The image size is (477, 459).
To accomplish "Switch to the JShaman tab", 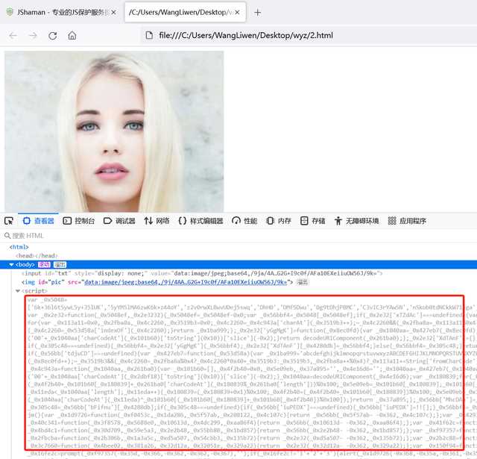I will (61, 12).
